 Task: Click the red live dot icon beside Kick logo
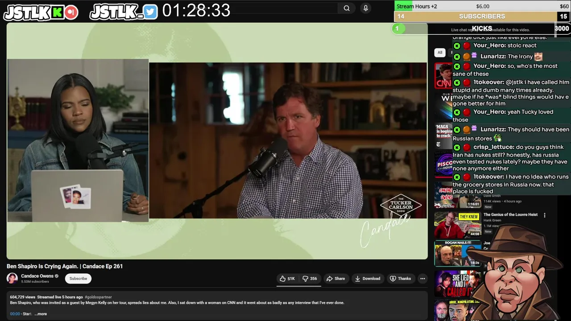click(x=71, y=12)
